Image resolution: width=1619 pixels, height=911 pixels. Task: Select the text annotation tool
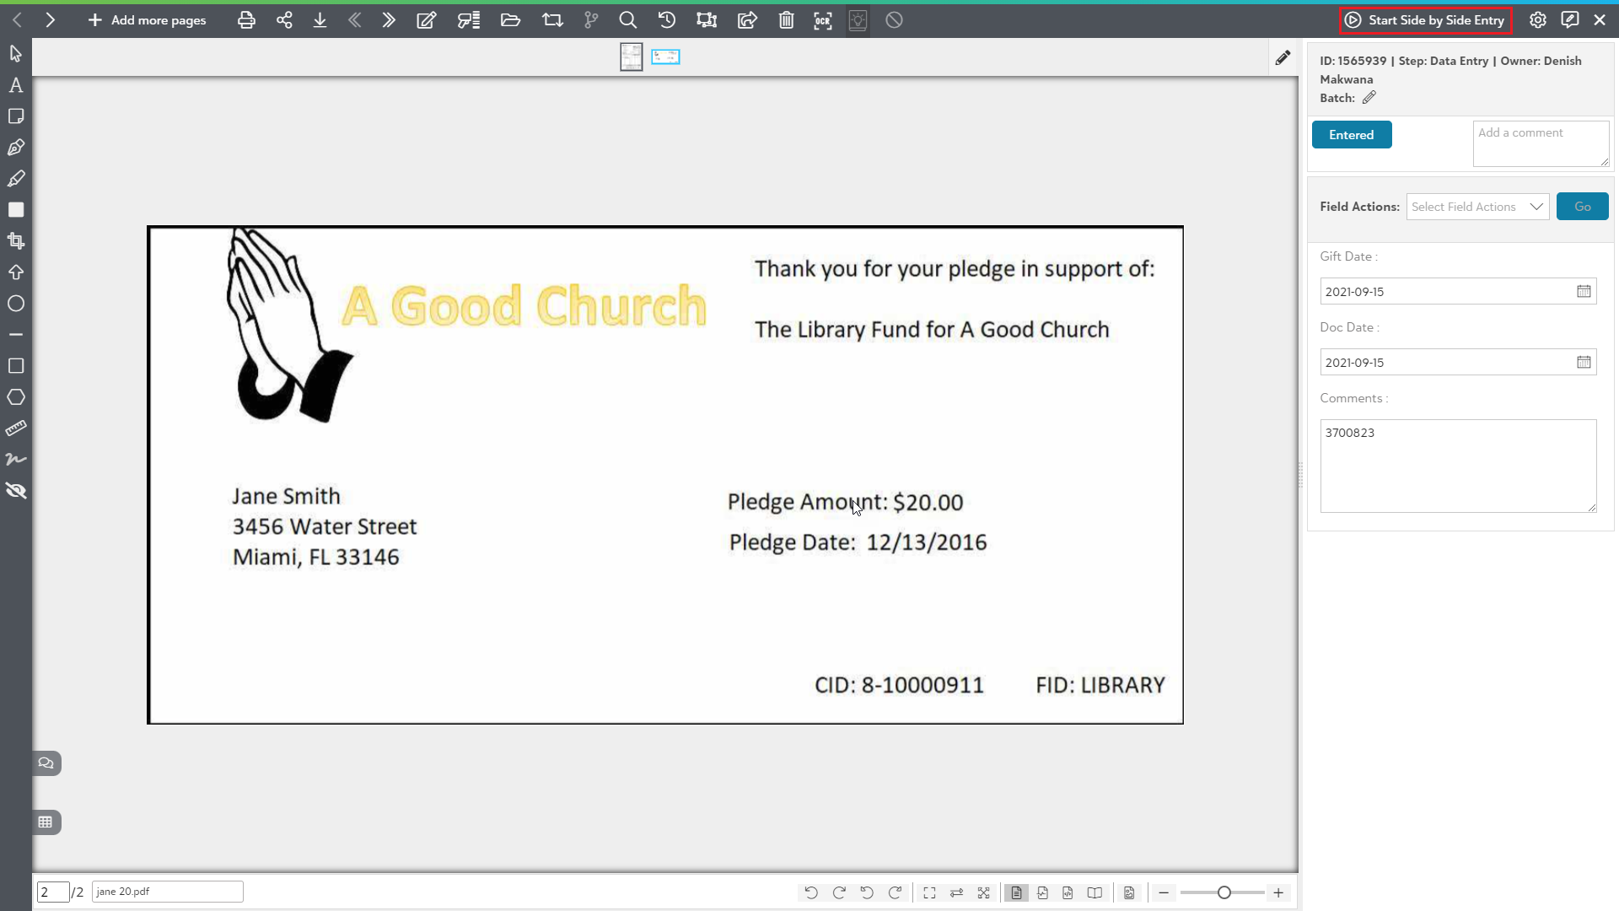click(x=15, y=85)
